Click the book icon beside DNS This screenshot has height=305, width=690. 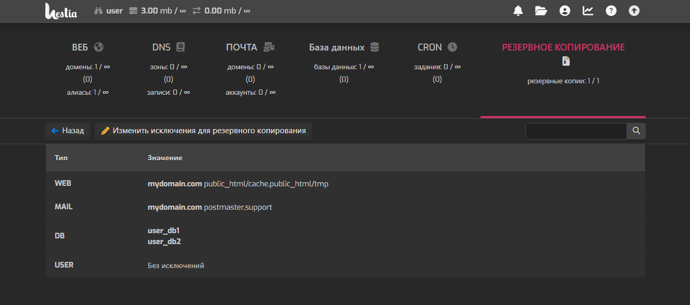pos(180,47)
